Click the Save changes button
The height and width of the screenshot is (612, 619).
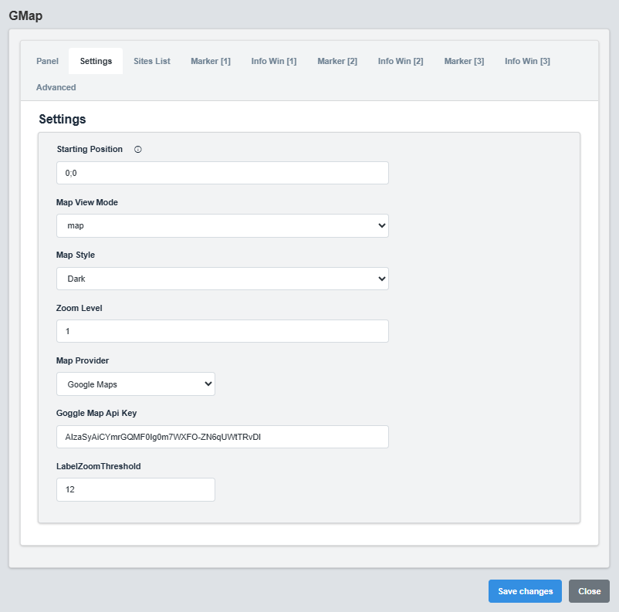[525, 591]
